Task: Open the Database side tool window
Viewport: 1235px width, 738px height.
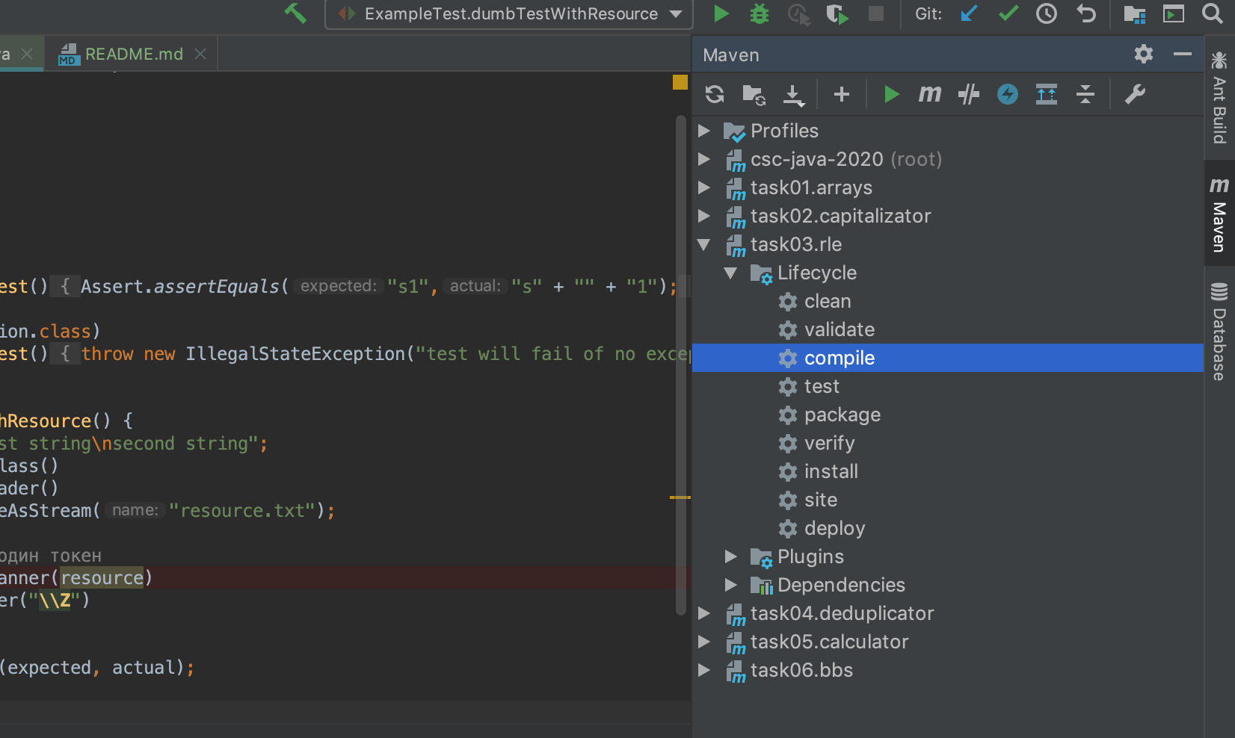Action: [1219, 331]
